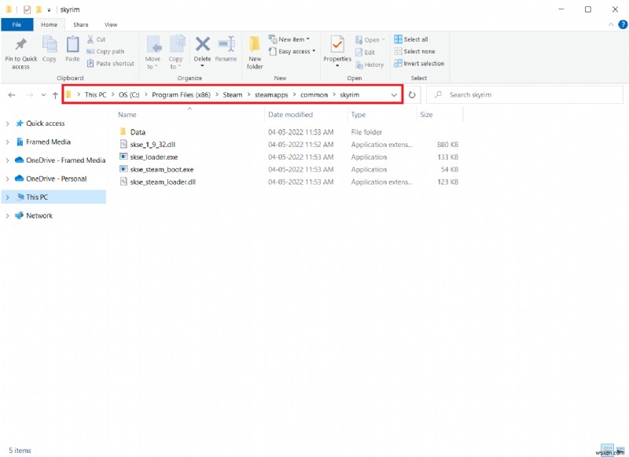The height and width of the screenshot is (457, 629).
Task: Click the Delete X icon
Action: [x=203, y=44]
